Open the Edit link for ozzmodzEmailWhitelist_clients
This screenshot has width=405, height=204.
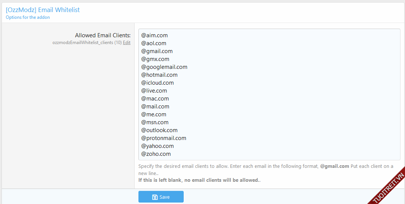127,43
